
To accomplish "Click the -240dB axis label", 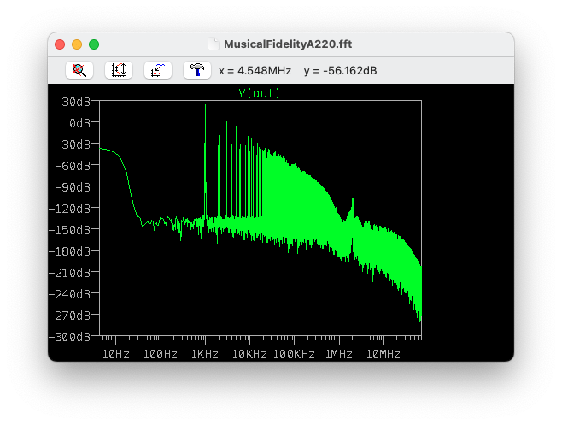I will [x=69, y=294].
